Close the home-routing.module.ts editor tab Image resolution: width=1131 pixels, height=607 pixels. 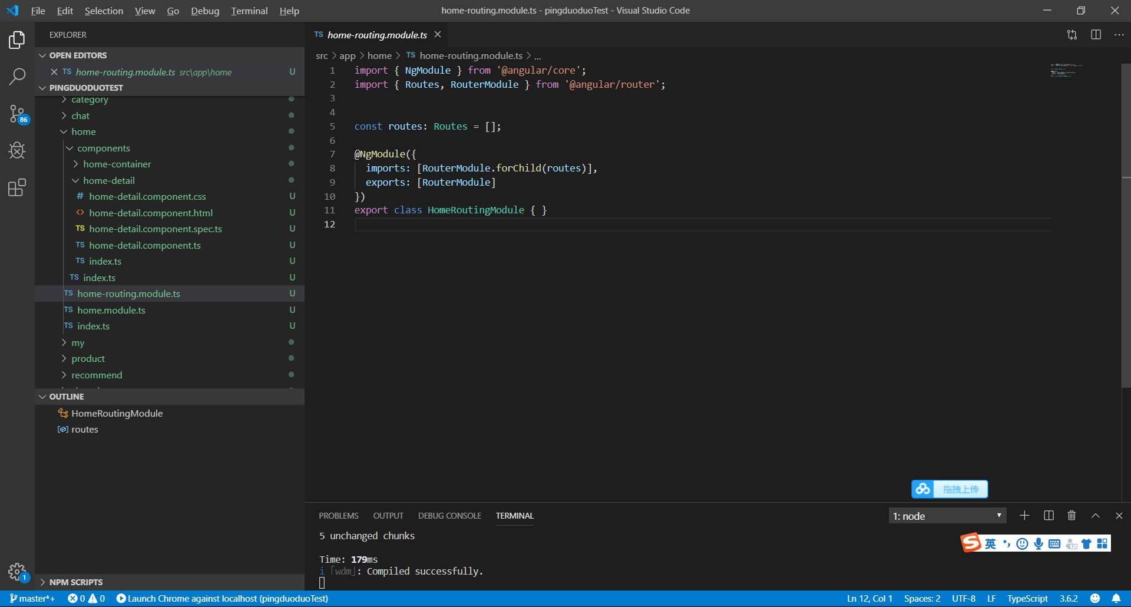point(438,35)
